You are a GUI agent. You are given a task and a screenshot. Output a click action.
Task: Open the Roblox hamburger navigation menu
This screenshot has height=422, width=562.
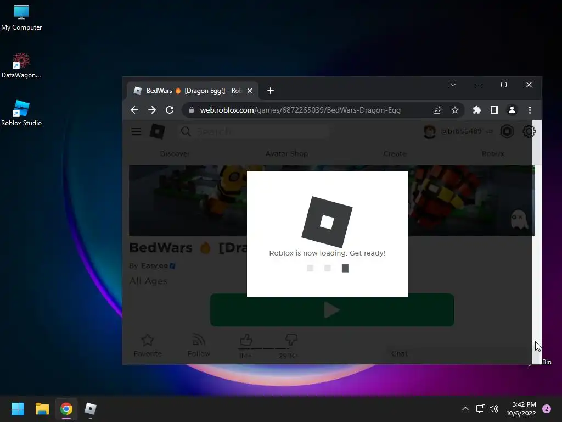coord(136,131)
